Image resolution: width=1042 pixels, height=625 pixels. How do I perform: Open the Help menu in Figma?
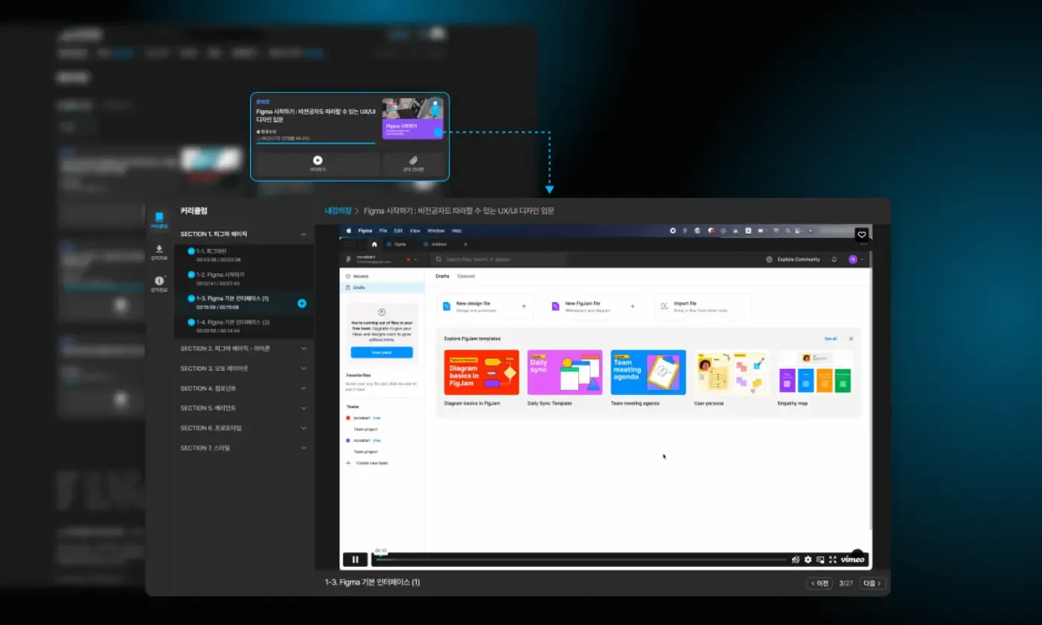click(x=457, y=231)
